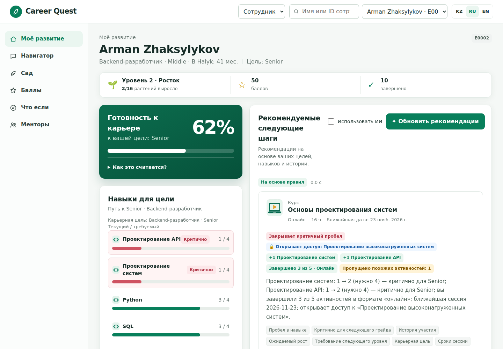The width and height of the screenshot is (503, 349).
Task: Open the Баллы section
Action: tap(44, 90)
